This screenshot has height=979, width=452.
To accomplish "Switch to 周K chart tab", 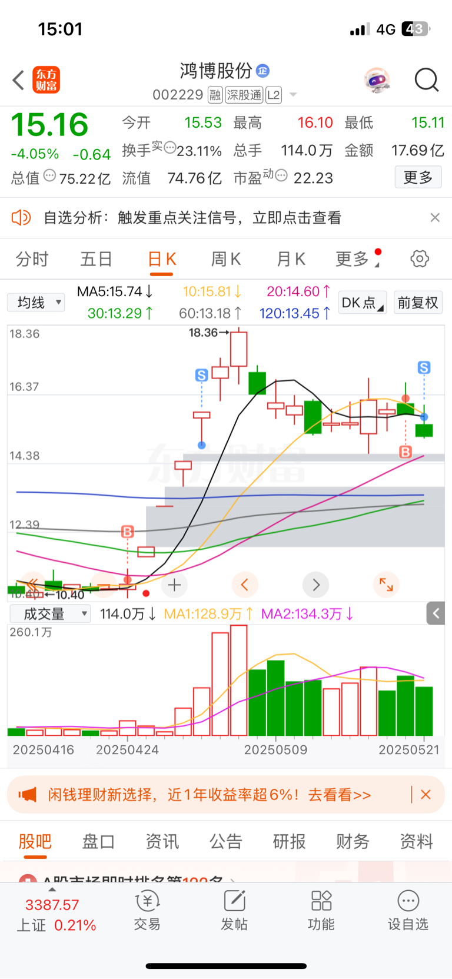I will point(226,259).
